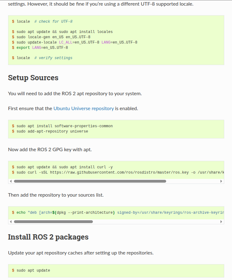
Task: Click the echo deb block horizontal scrollbar thumb
Action: [53, 222]
